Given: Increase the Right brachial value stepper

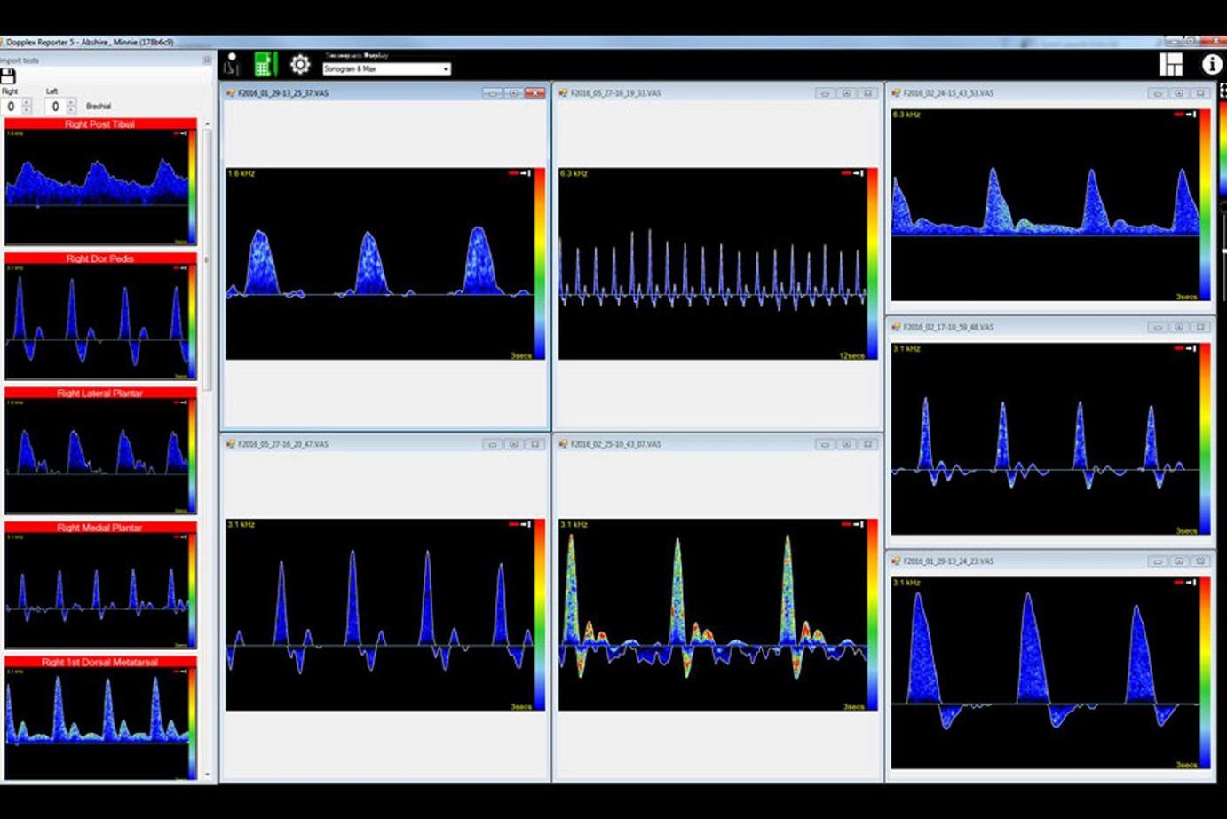Looking at the screenshot, I should coord(27,102).
